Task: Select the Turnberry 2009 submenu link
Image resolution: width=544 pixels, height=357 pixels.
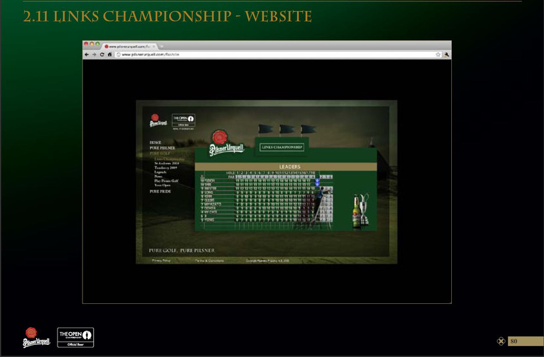Action: 166,168
